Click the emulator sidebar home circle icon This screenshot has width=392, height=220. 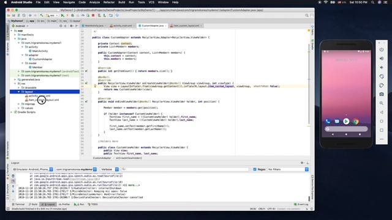382,121
